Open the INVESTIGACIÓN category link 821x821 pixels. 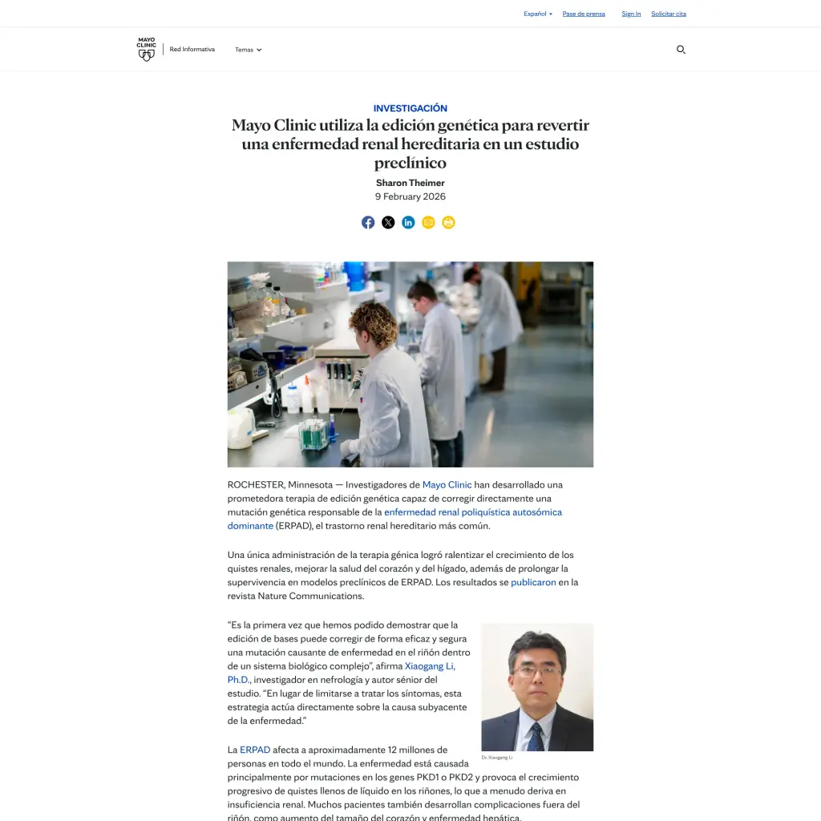pos(410,108)
